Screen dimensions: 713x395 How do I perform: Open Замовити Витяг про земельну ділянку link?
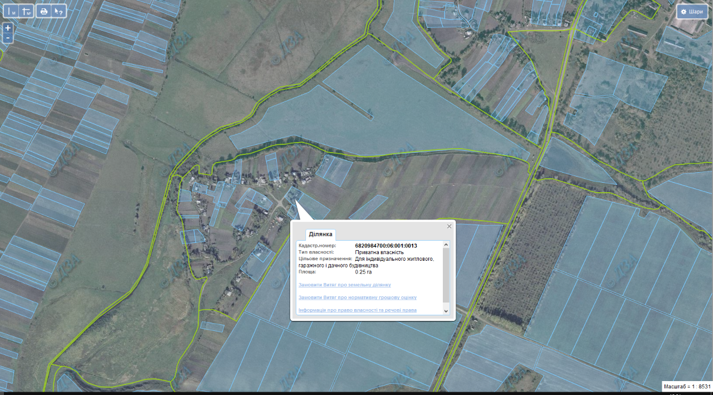coord(345,285)
